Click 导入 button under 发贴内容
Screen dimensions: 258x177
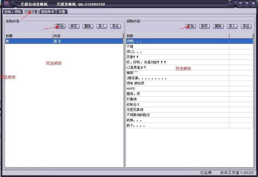click(x=102, y=26)
